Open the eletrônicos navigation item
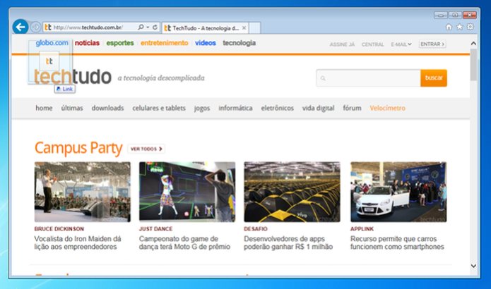This screenshot has width=491, height=289. 278,108
